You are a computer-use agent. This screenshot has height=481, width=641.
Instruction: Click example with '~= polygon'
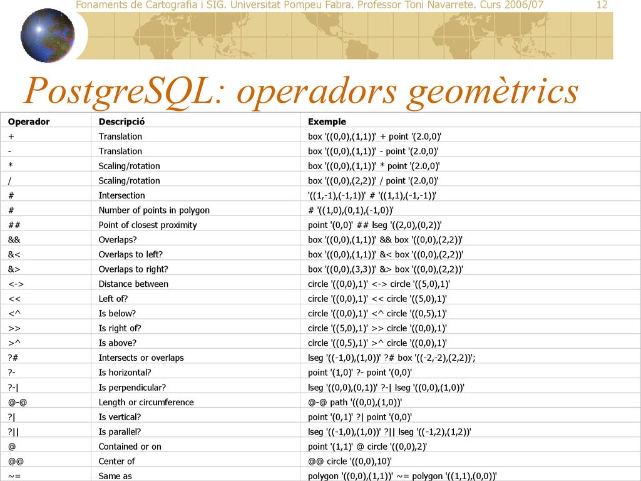[x=402, y=476]
